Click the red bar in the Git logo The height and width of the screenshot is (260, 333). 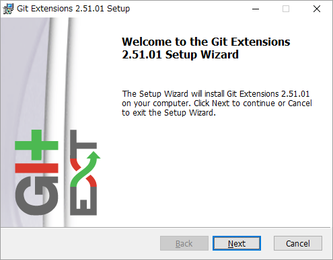click(x=36, y=168)
